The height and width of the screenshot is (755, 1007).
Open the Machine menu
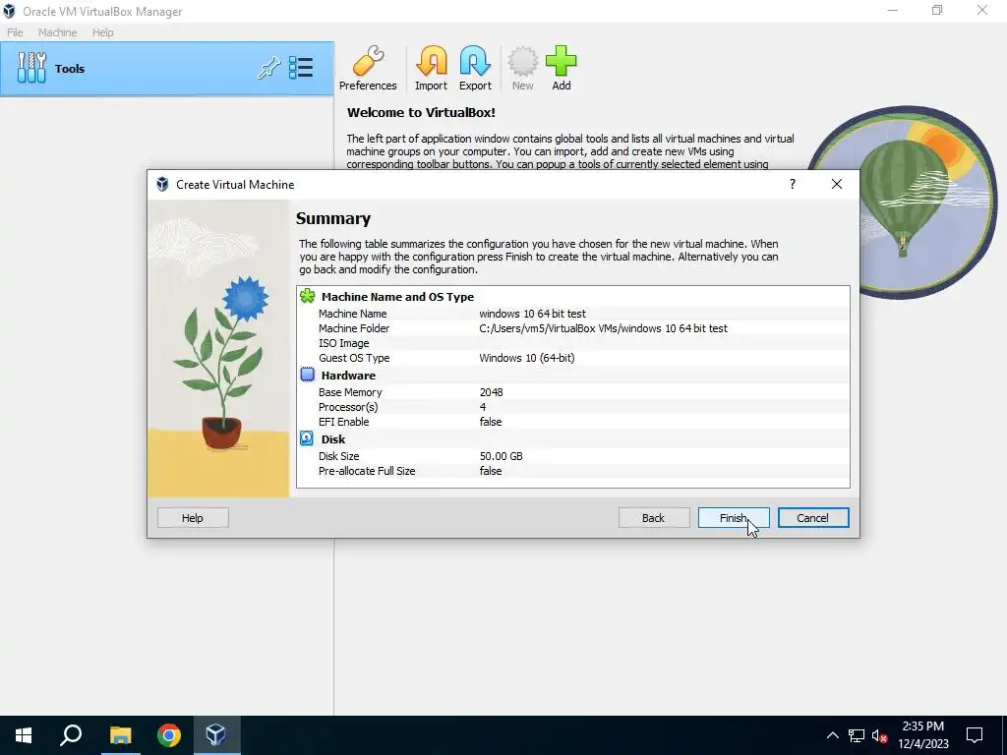[x=57, y=32]
